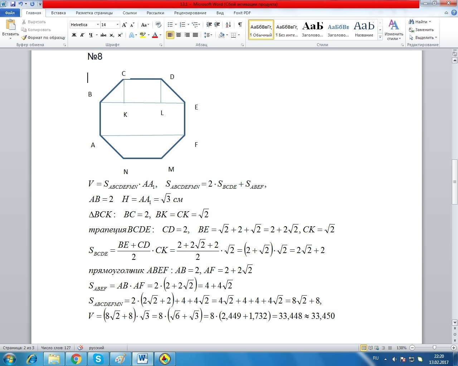Image resolution: width=458 pixels, height=366 pixels.
Task: Sort the selected text alphabetically
Action: tap(228, 25)
